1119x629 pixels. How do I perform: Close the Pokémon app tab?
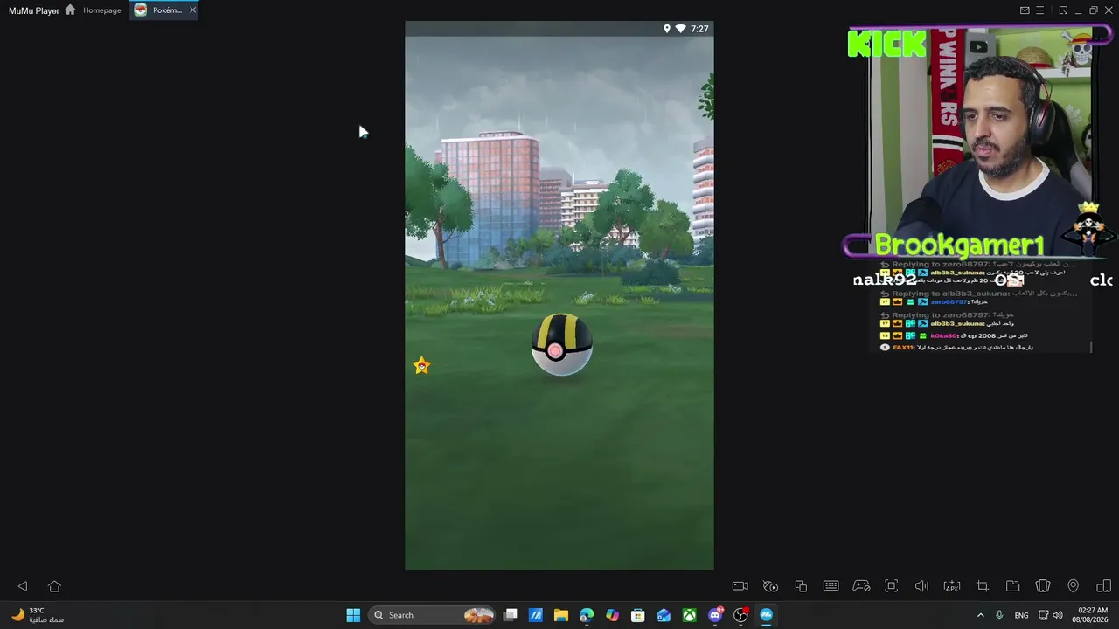tap(192, 10)
